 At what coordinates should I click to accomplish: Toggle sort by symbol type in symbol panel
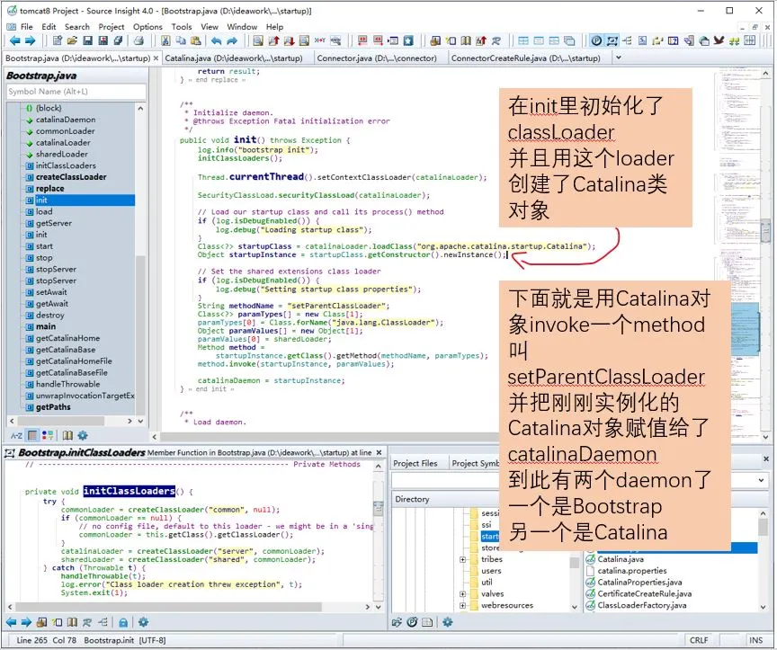48,435
